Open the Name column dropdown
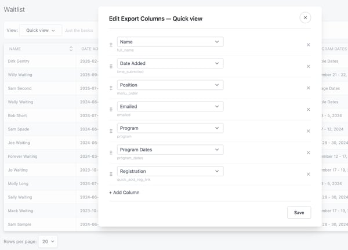Image resolution: width=348 pixels, height=250 pixels. coord(170,42)
